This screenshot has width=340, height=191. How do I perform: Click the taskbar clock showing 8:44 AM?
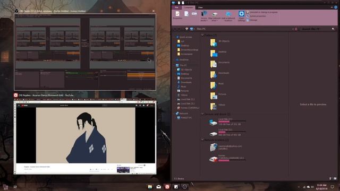click(321, 187)
